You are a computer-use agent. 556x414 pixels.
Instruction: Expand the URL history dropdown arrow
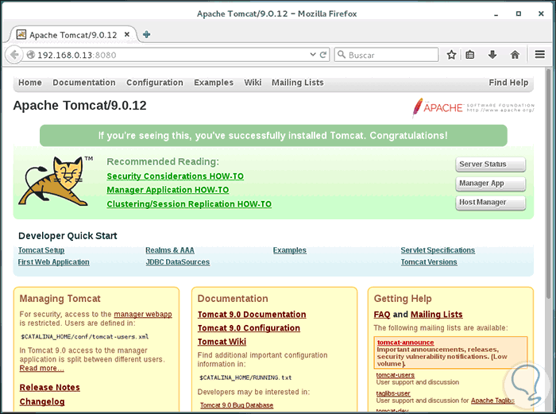[x=313, y=55]
